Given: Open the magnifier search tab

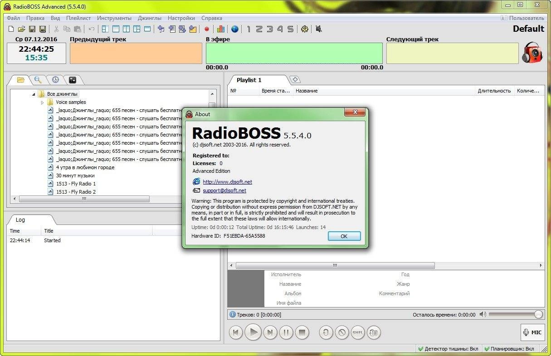Looking at the screenshot, I should pos(38,80).
